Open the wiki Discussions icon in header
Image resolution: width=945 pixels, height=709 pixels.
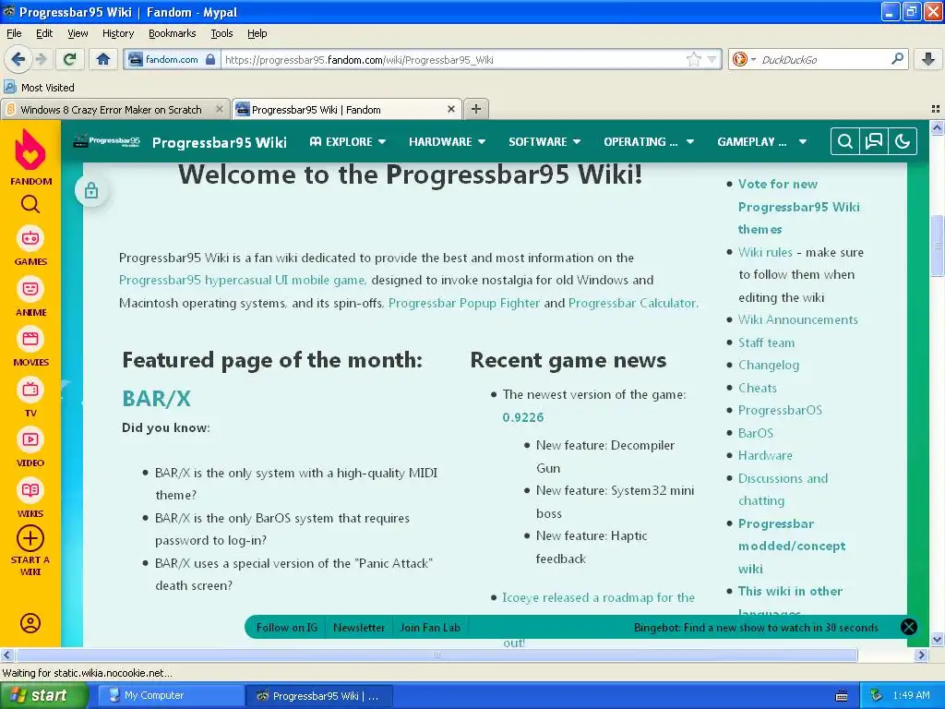(x=874, y=141)
